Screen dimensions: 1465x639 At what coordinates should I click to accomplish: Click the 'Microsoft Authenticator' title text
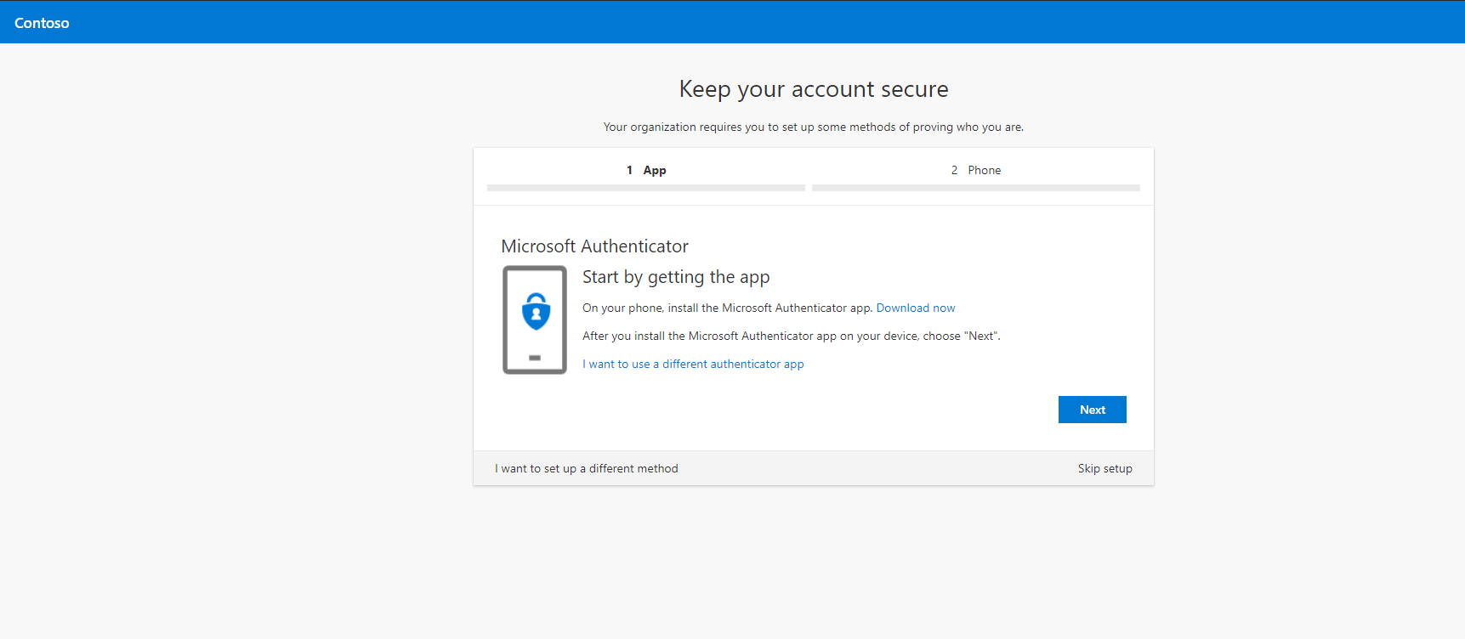click(x=595, y=246)
